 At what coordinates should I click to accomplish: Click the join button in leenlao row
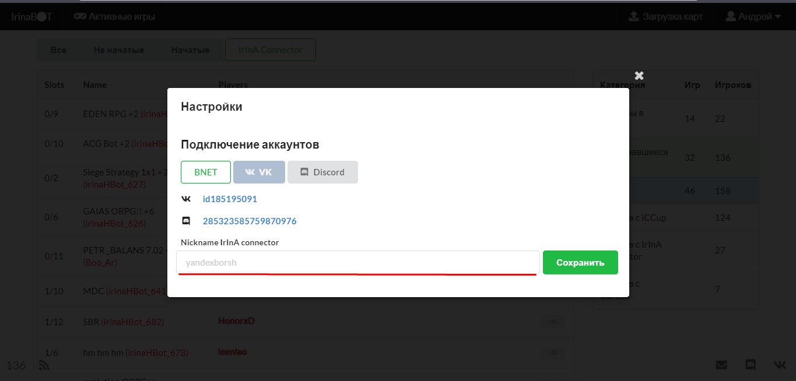tap(553, 352)
